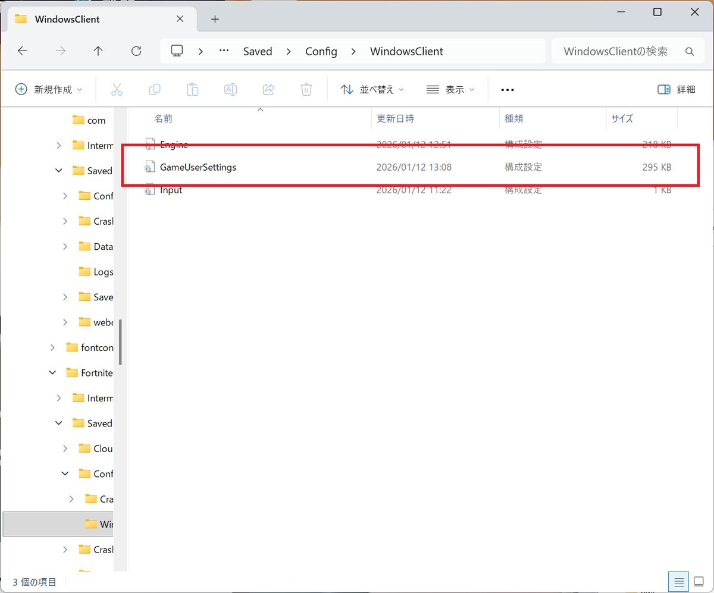Click the Rename icon in toolbar

coord(230,90)
